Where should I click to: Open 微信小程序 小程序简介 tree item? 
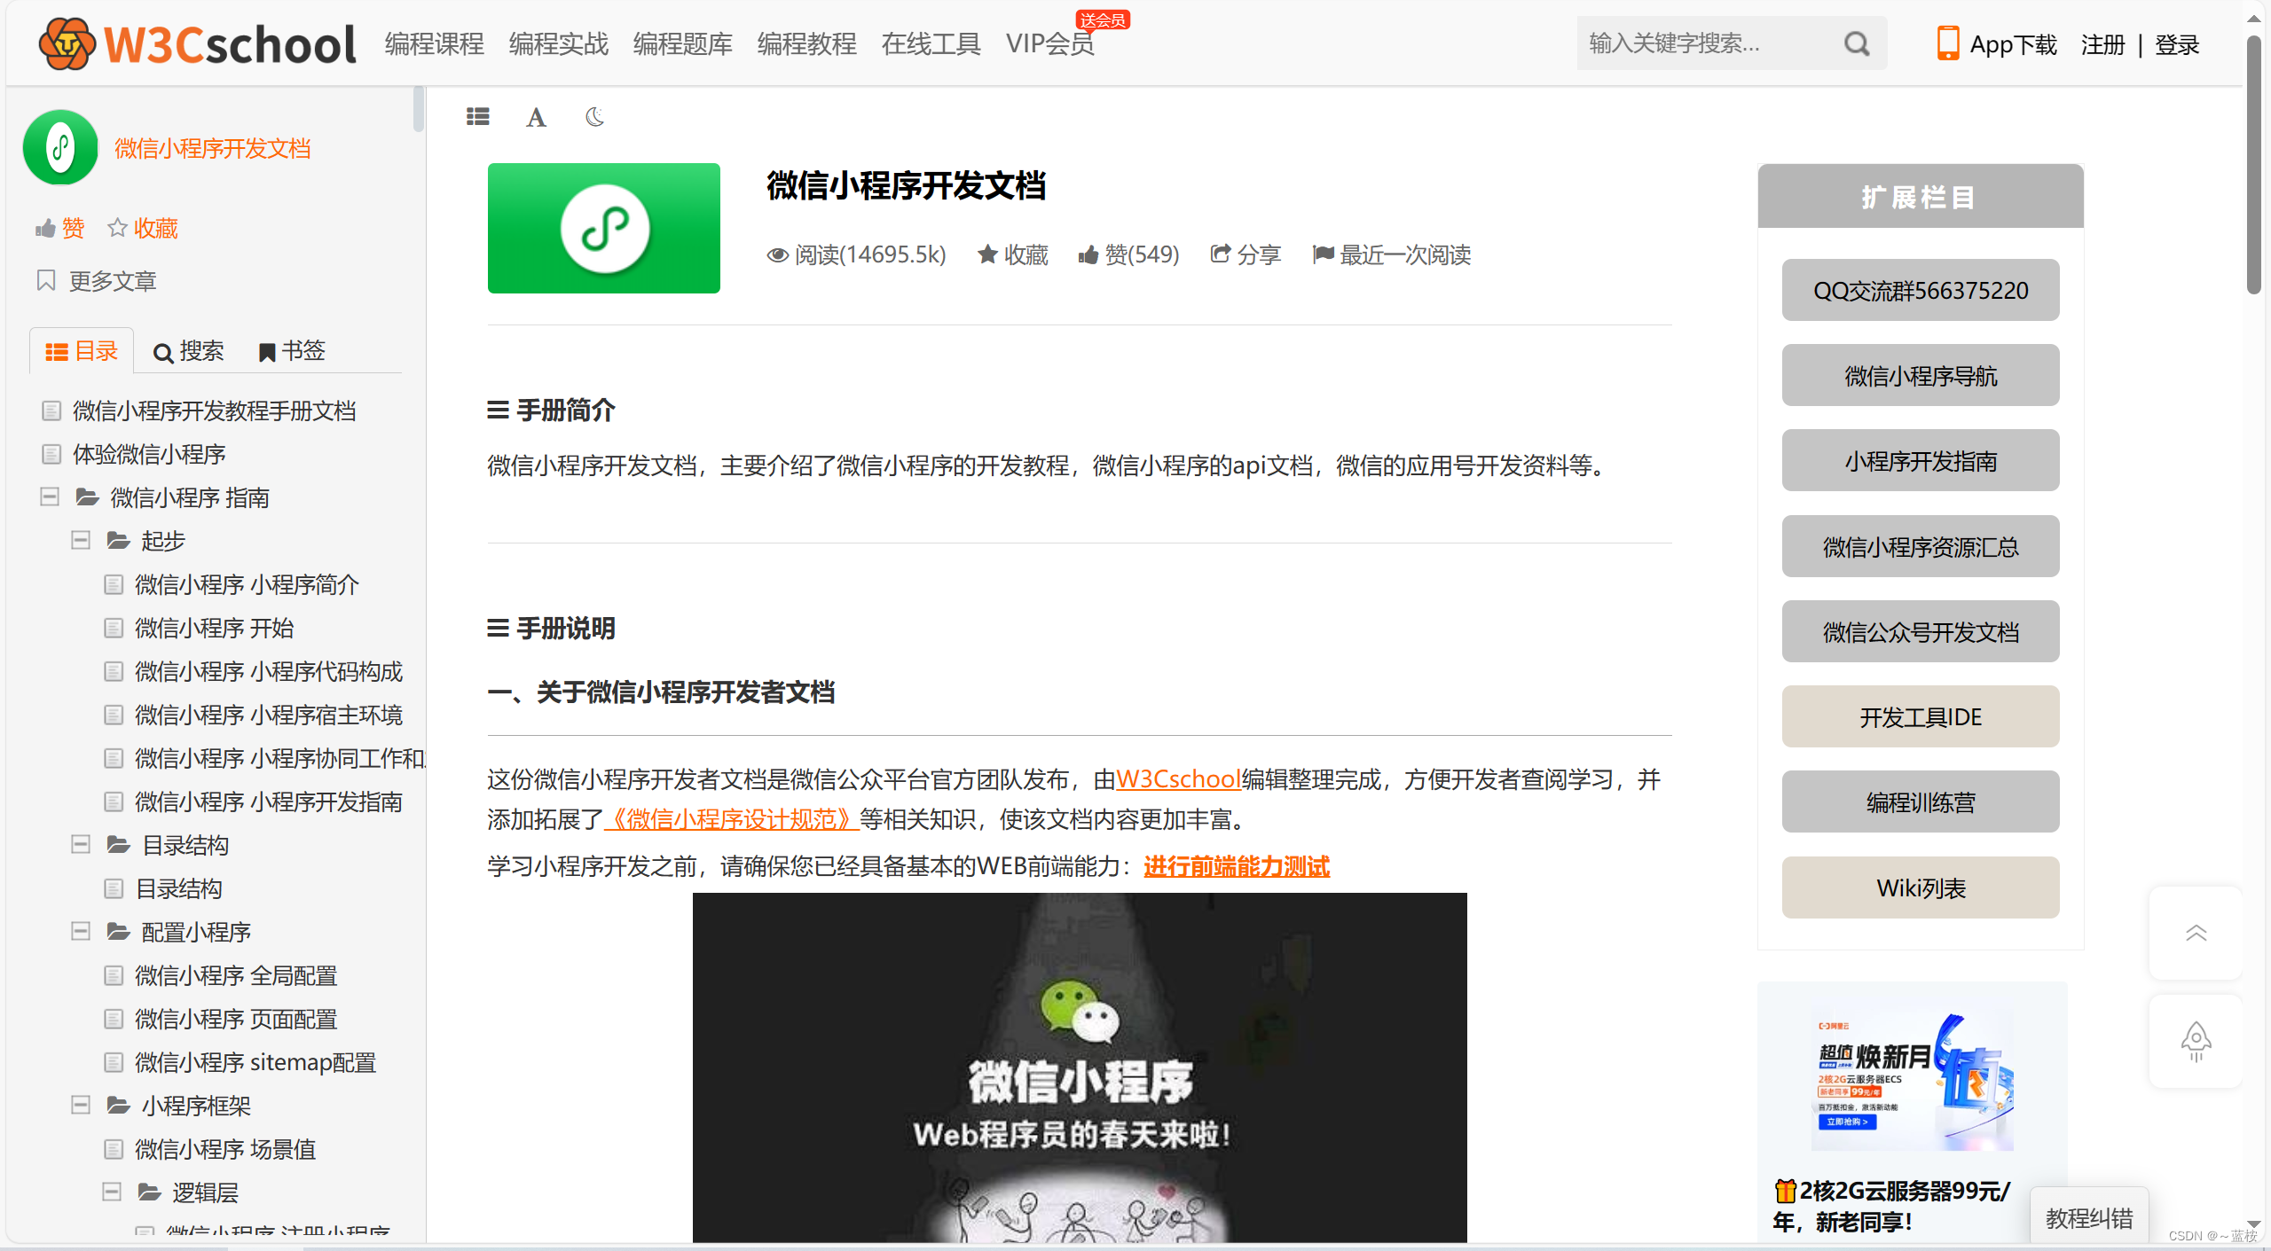(247, 583)
